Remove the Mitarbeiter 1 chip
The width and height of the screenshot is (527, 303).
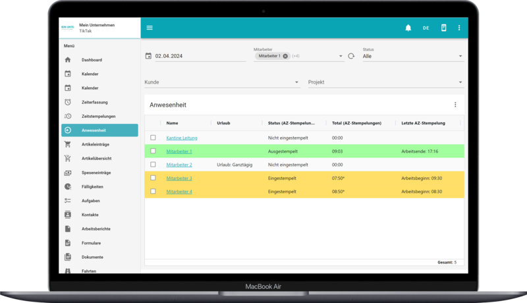point(285,56)
